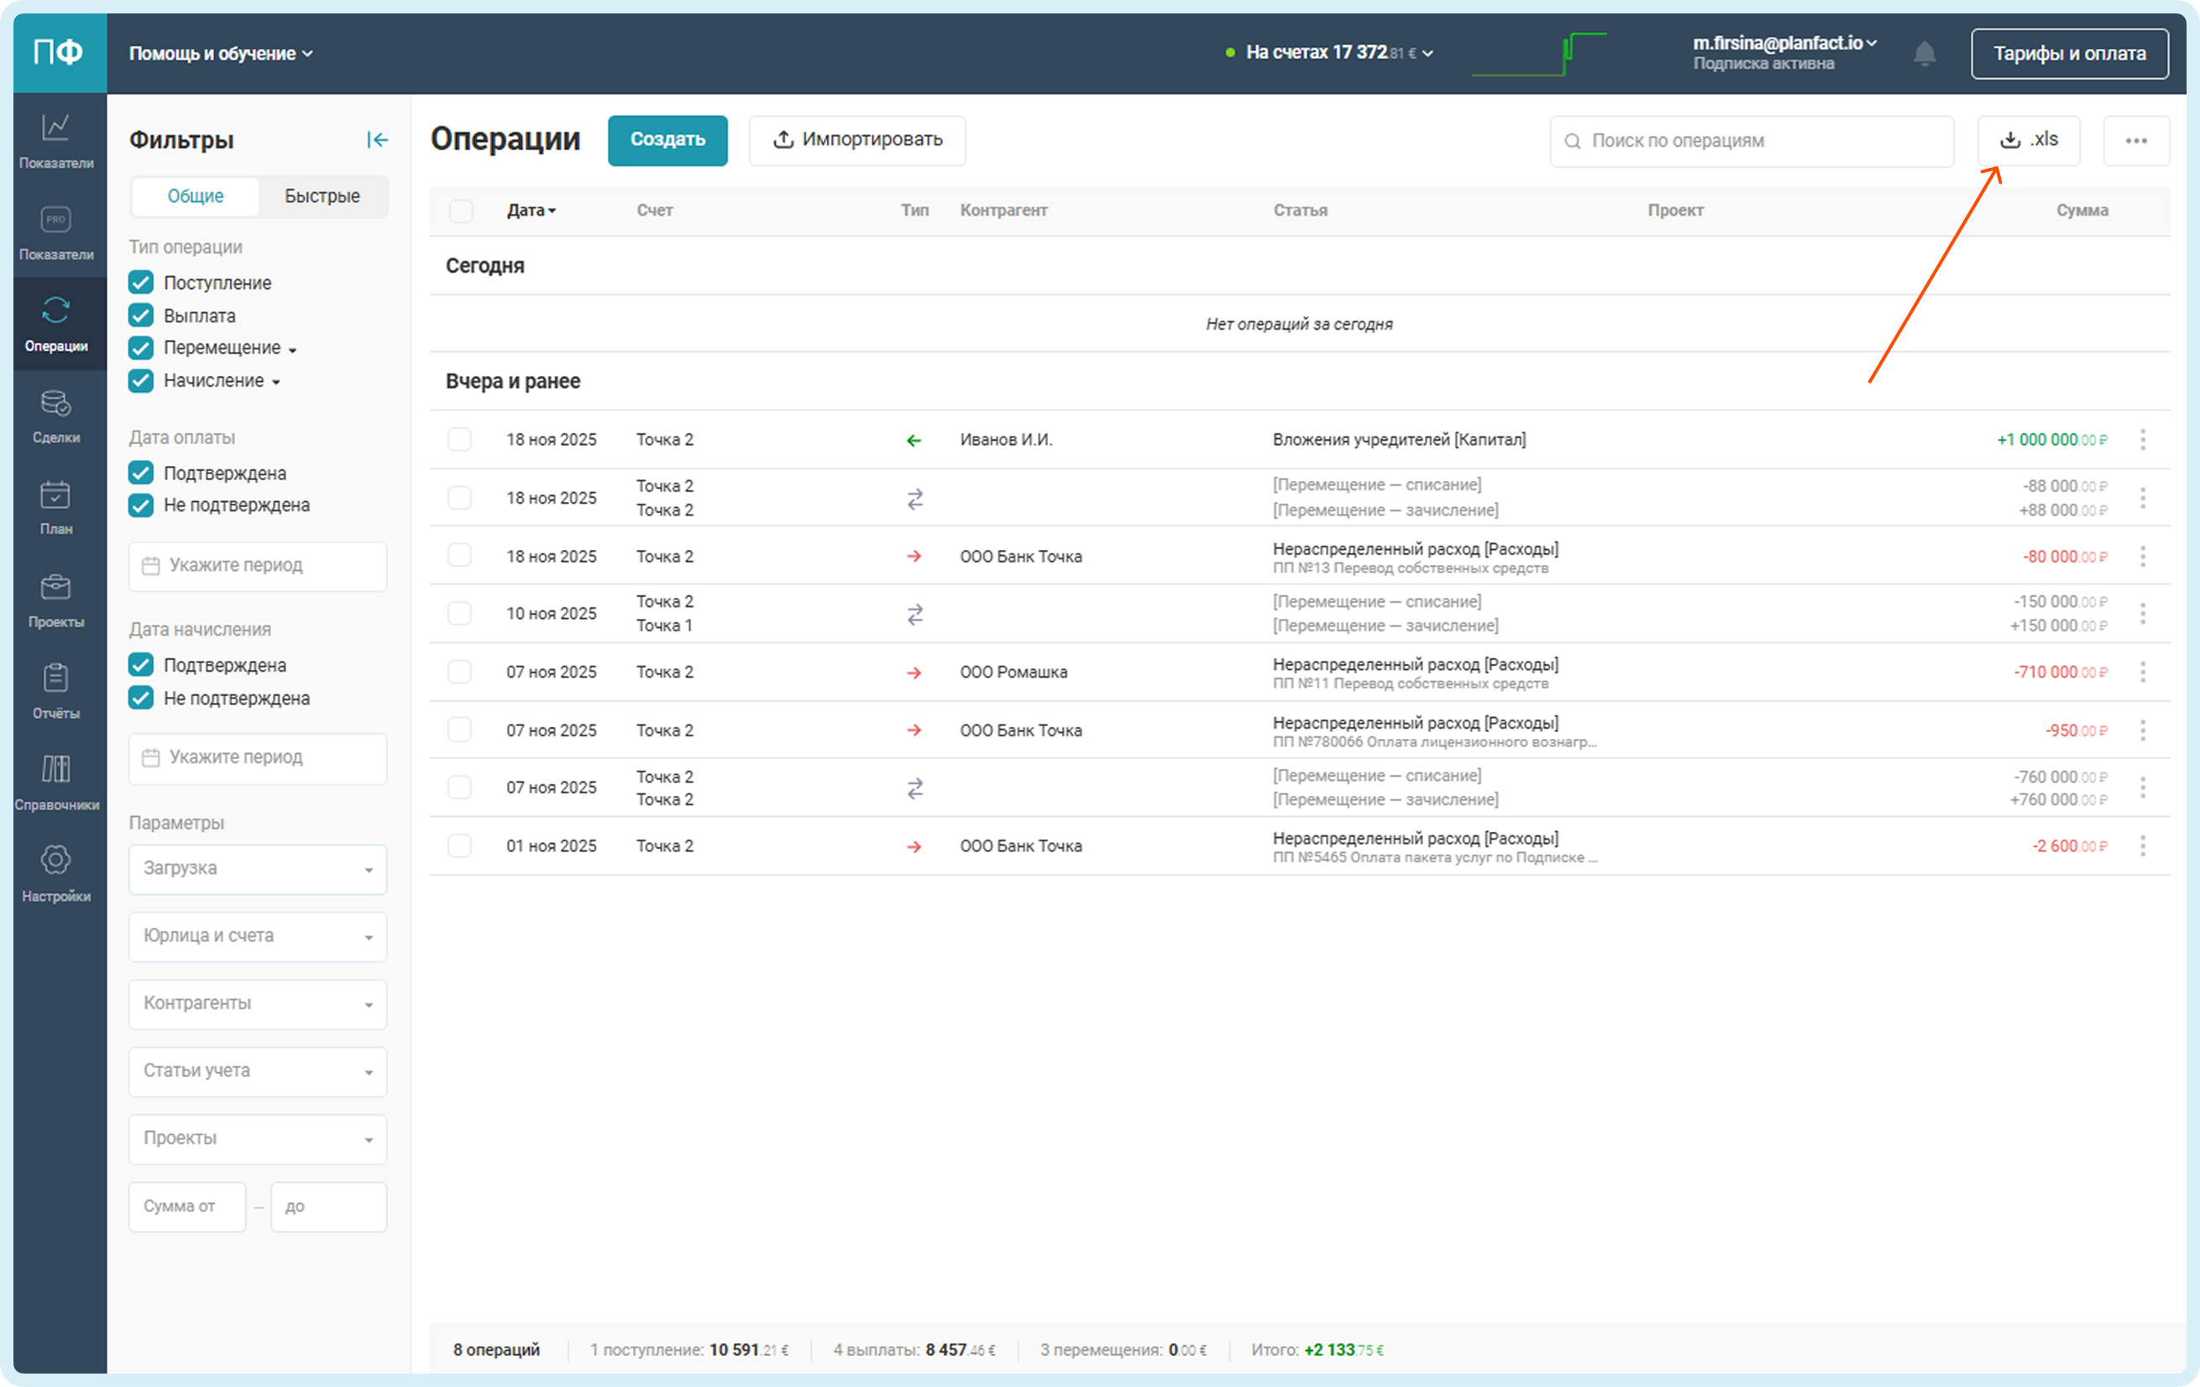The height and width of the screenshot is (1387, 2200).
Task: Click the Создать button
Action: point(667,140)
